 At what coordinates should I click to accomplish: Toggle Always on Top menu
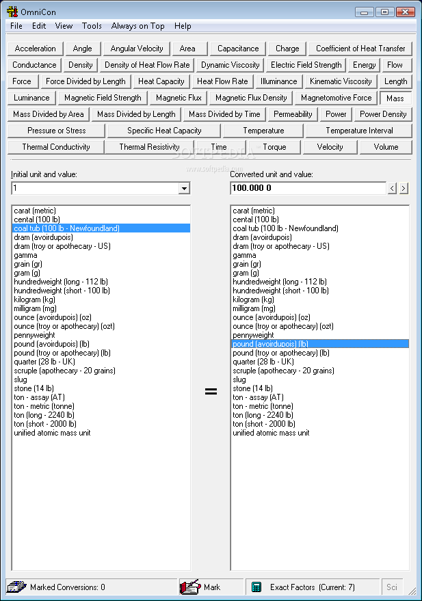[x=137, y=26]
